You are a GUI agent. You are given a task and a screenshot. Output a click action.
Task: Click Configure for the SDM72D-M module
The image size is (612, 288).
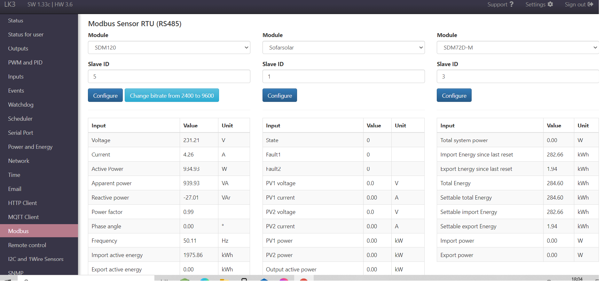pyautogui.click(x=454, y=95)
